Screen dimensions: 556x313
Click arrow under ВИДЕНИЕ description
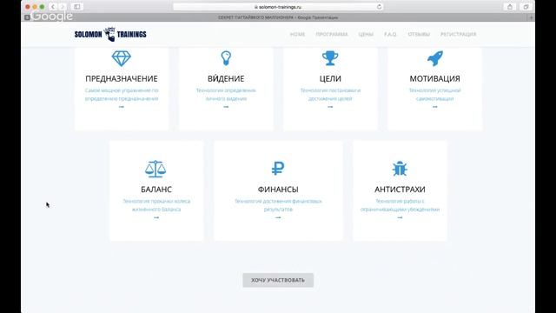[226, 107]
